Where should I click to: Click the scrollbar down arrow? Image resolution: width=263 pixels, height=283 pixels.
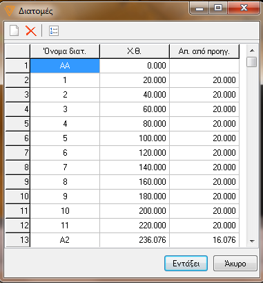click(x=252, y=241)
